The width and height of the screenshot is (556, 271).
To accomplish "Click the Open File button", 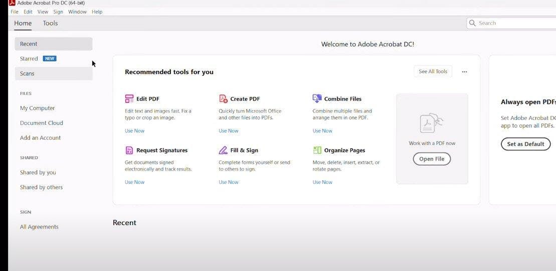I will point(432,159).
